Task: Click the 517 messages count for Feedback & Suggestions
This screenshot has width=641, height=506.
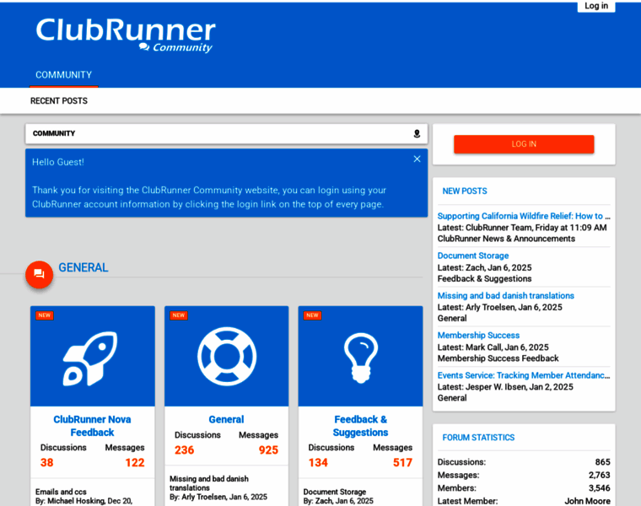Action: point(402,463)
